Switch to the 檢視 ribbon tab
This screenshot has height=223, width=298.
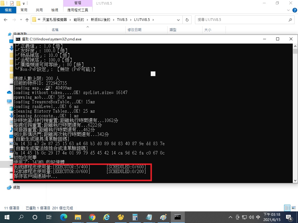click(x=55, y=10)
